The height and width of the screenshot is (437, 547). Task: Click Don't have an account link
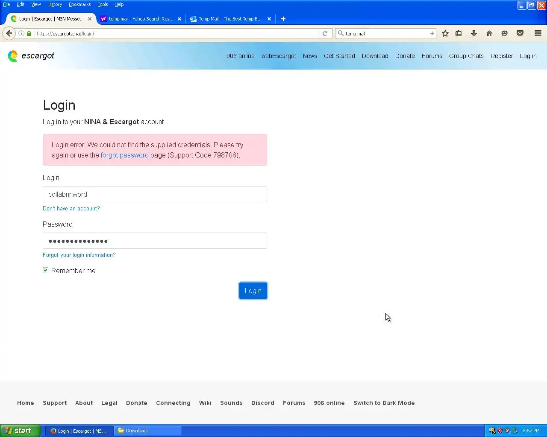[71, 208]
